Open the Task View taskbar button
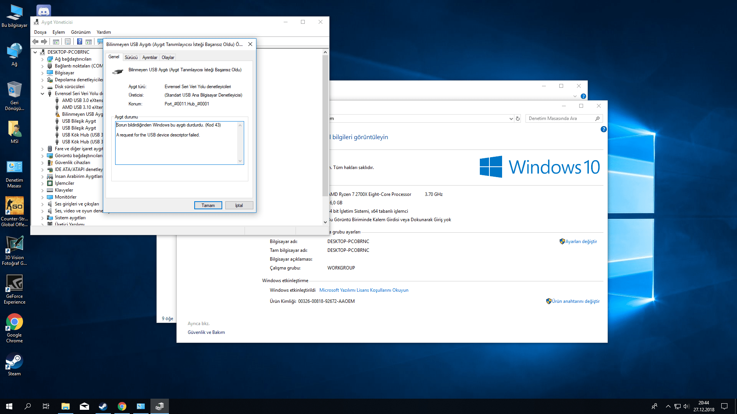737x414 pixels. point(46,406)
